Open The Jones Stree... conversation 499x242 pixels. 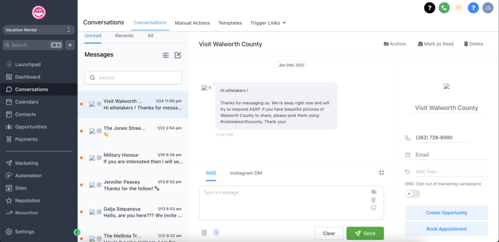click(133, 131)
